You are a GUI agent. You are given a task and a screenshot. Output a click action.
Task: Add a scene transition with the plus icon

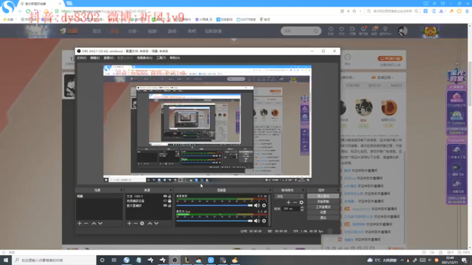click(x=289, y=202)
